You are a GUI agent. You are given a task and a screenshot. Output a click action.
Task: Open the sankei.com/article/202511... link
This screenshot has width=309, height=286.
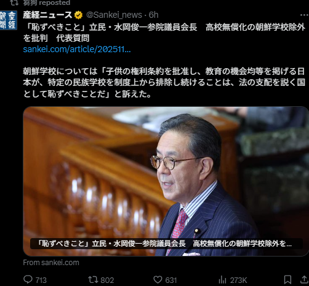(77, 49)
